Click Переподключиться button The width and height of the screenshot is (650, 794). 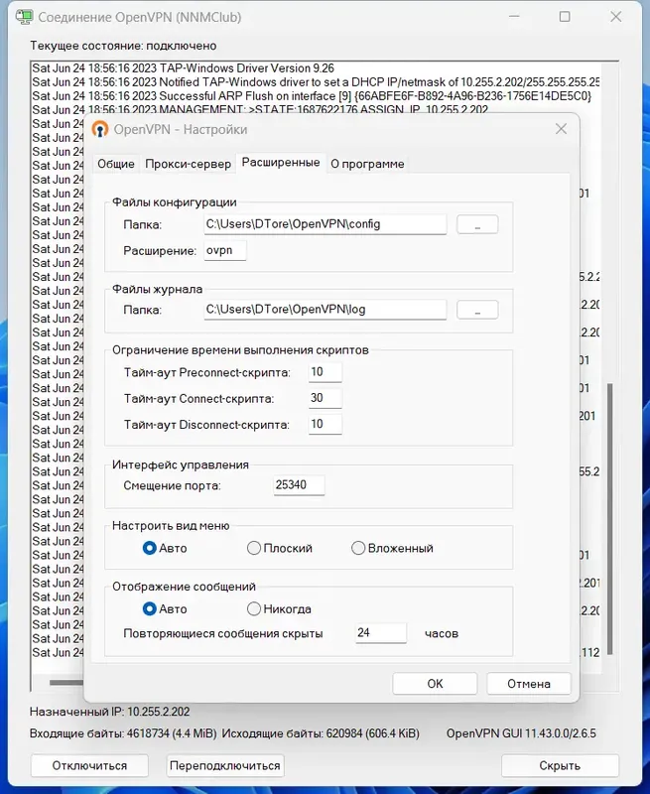pos(224,765)
